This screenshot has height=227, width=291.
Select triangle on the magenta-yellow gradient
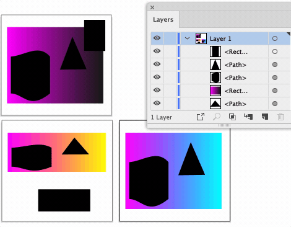pyautogui.click(x=75, y=148)
